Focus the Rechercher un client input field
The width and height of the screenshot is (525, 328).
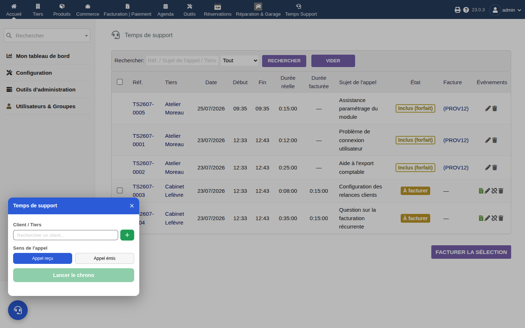(x=66, y=235)
